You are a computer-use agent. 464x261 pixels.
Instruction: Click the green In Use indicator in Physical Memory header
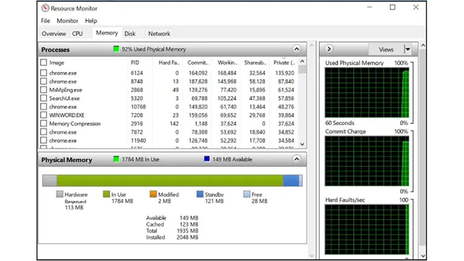click(x=116, y=159)
